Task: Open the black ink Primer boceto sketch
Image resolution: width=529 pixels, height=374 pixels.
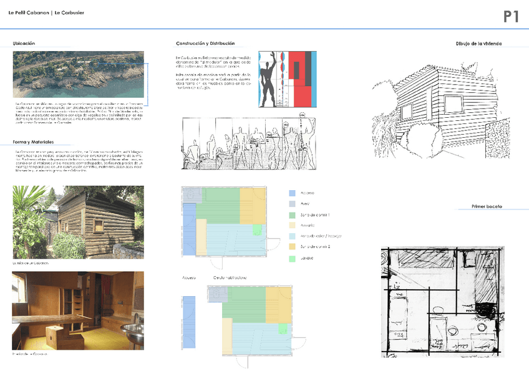Action: 442,301
